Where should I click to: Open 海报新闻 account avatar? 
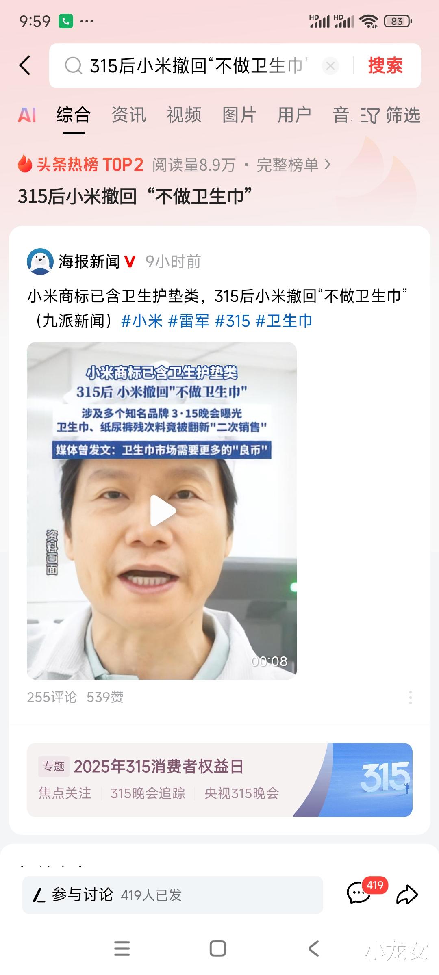[40, 262]
